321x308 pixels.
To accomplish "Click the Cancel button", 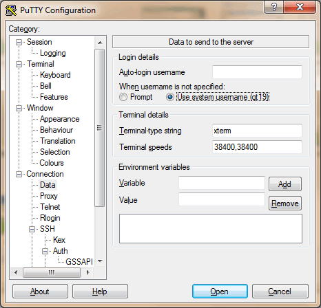I will click(280, 291).
